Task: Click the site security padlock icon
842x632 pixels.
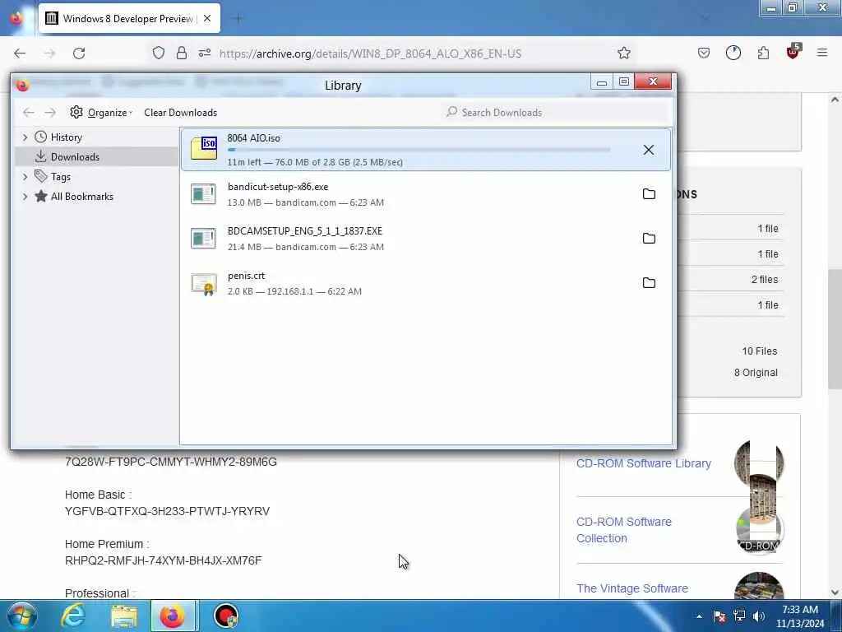Action: click(182, 53)
